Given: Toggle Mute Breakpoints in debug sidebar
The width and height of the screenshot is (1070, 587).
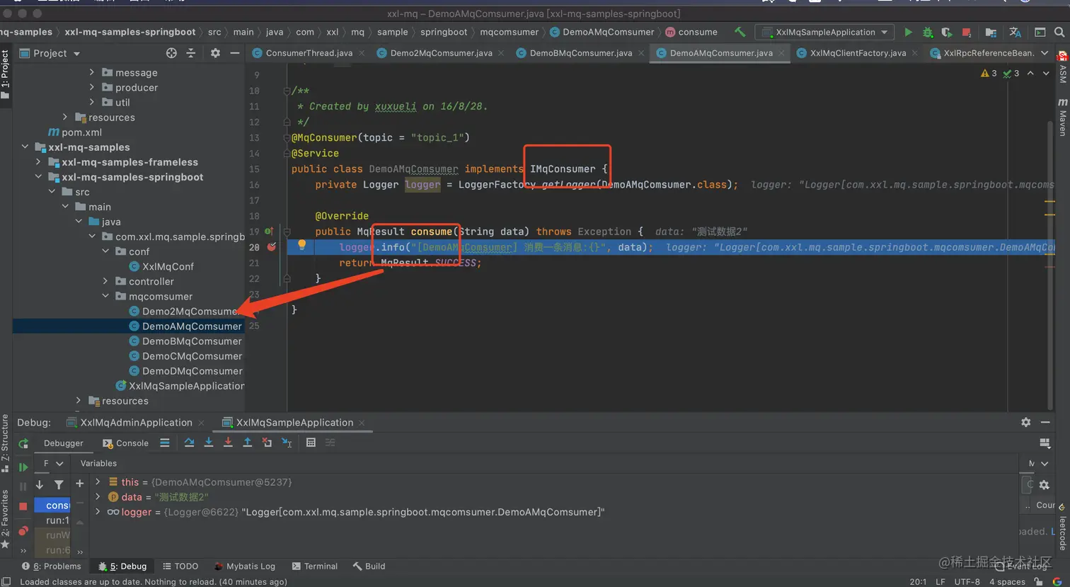Looking at the screenshot, I should point(23,530).
